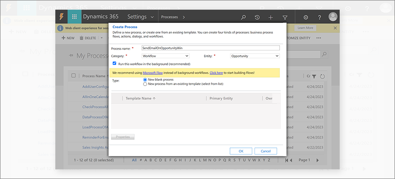Click the filter funnel in grid header
Screen dimensions: 395x179
(314, 76)
